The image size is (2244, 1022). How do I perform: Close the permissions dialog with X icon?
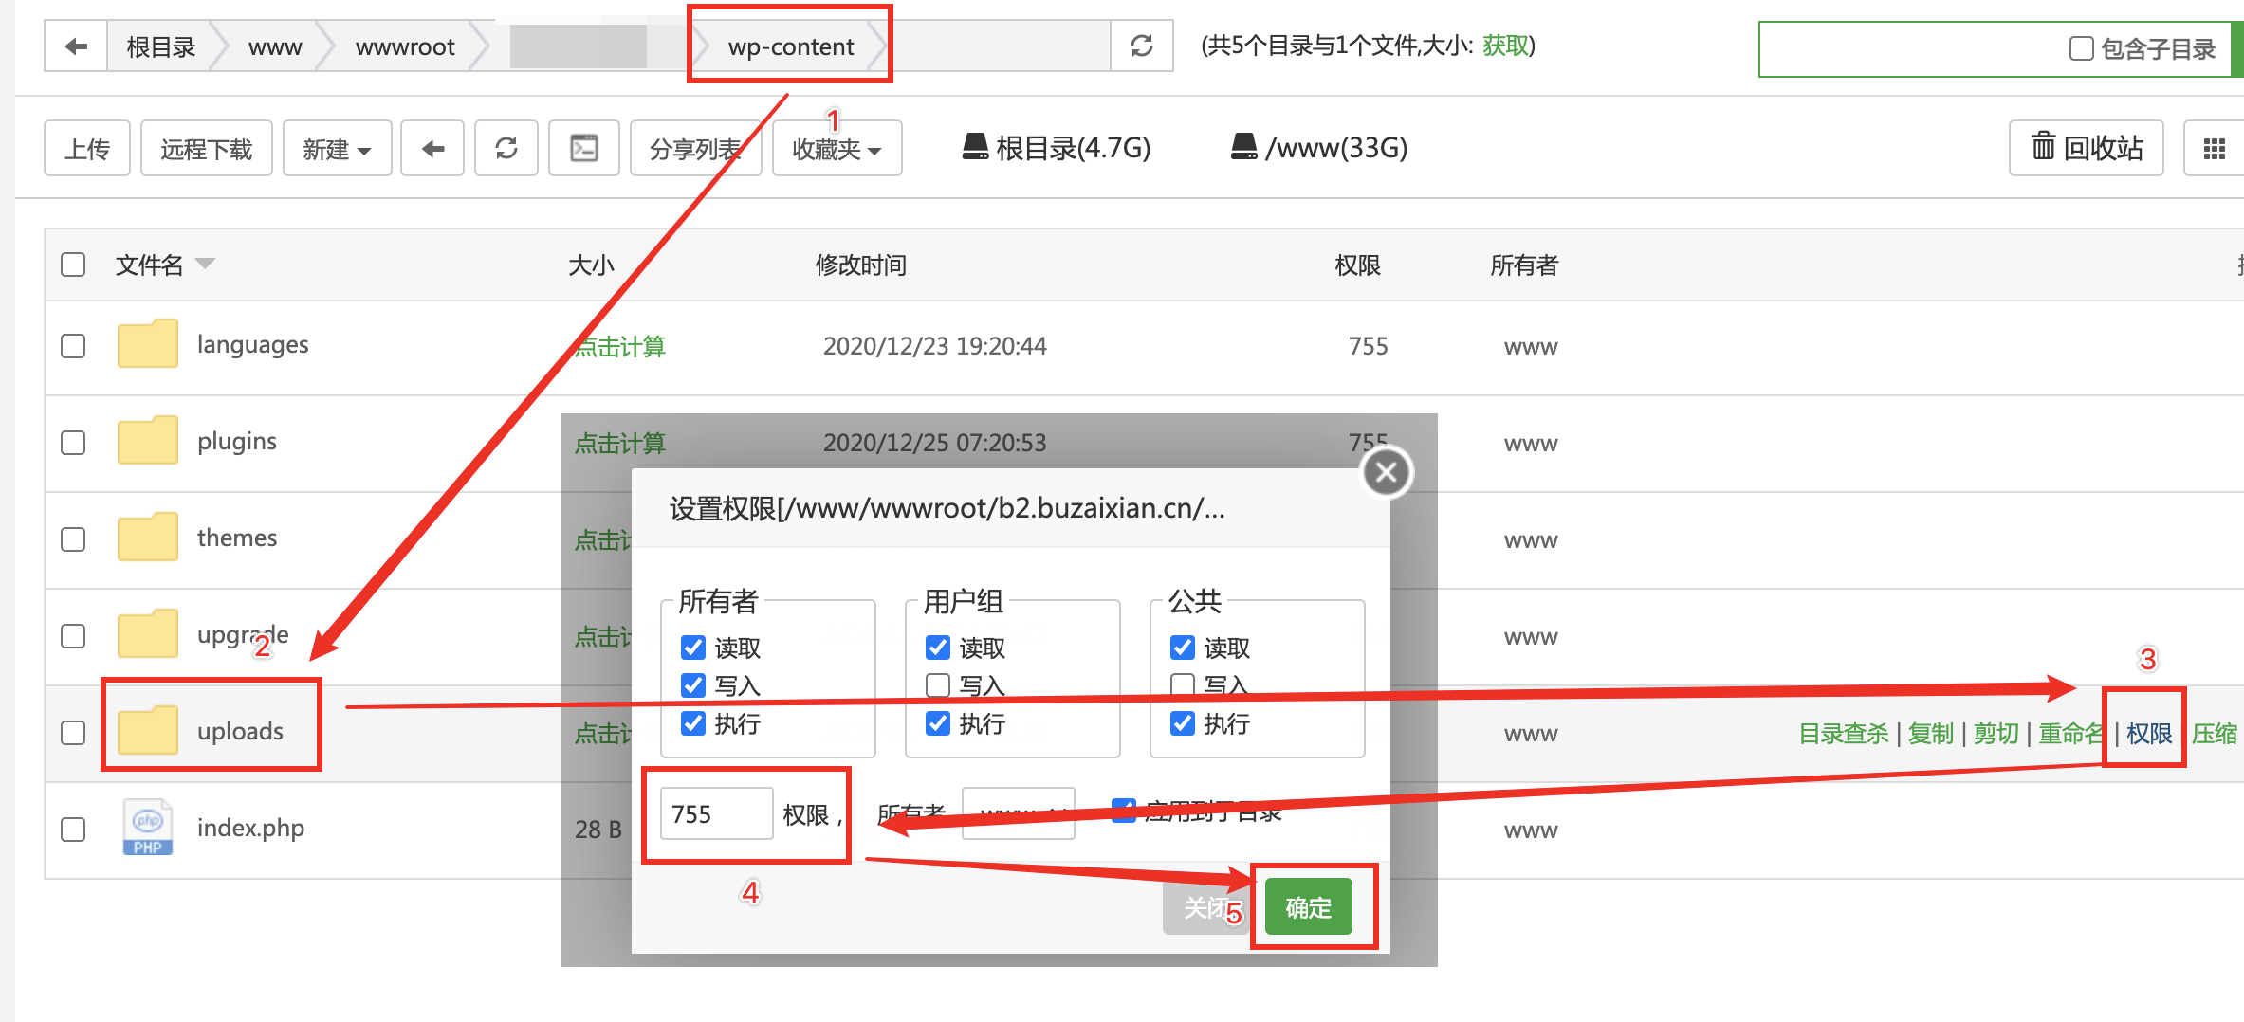coord(1387,472)
